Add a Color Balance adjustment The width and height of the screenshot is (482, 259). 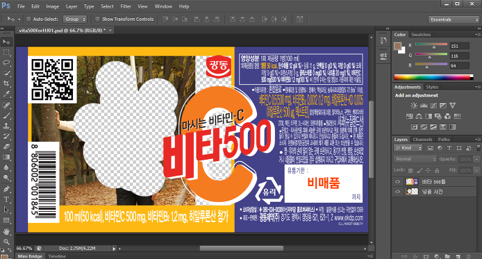(x=419, y=116)
